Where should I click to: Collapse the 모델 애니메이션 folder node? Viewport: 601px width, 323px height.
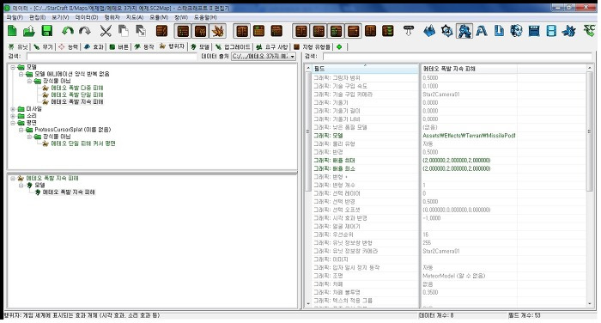point(21,74)
